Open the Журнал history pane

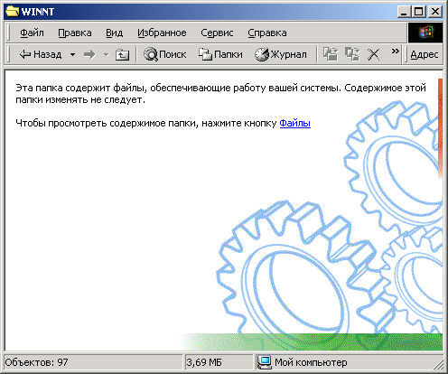[281, 54]
